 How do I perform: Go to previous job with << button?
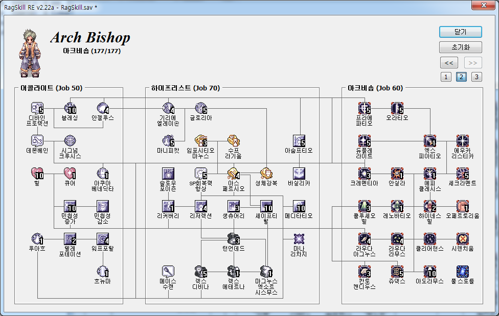(x=449, y=63)
